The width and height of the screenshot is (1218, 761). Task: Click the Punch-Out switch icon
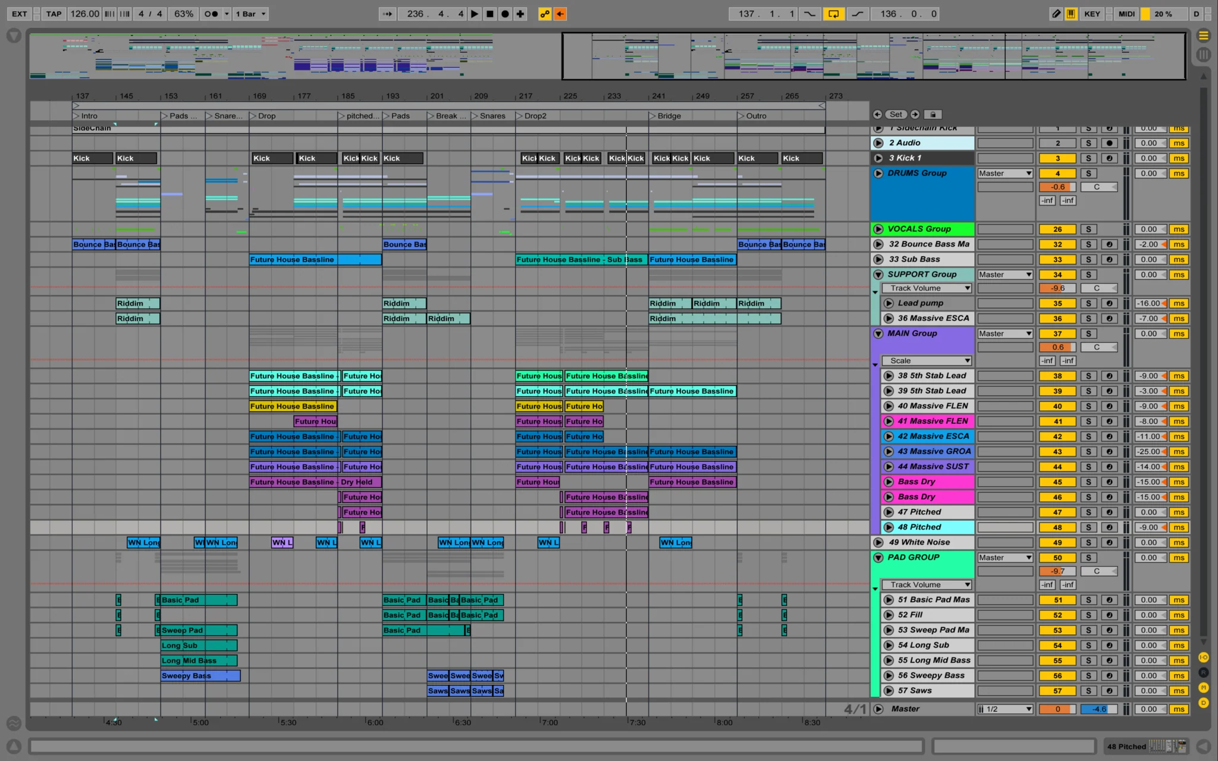pos(858,14)
